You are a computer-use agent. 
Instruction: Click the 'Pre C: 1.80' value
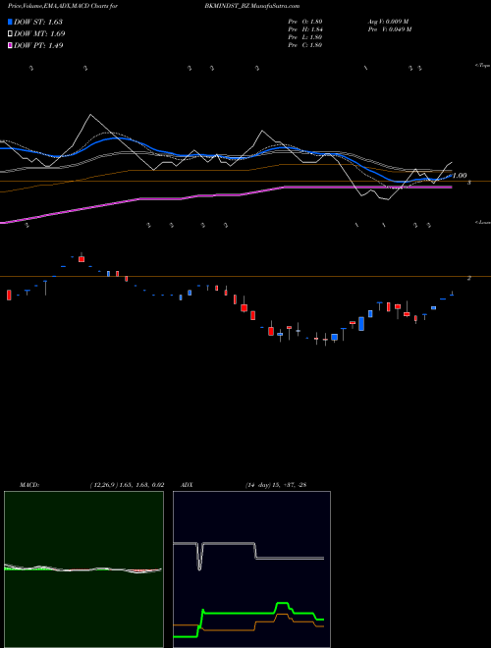tap(305, 45)
